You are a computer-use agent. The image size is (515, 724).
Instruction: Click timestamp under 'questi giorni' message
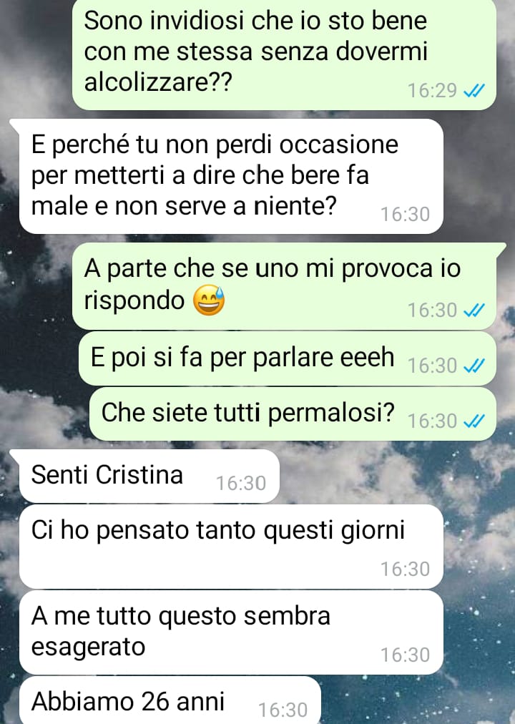pos(405,569)
